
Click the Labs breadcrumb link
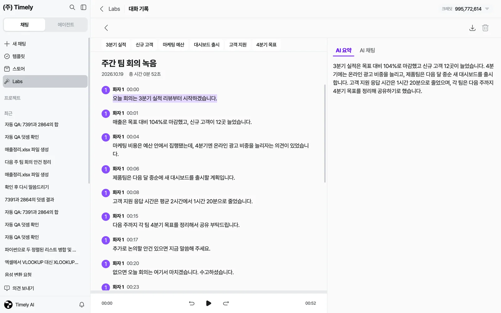[x=114, y=9]
